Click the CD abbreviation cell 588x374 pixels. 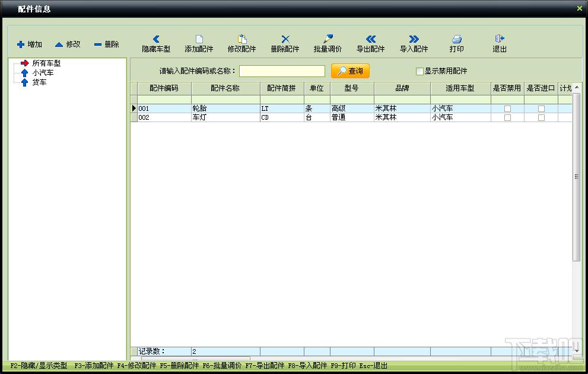pos(282,118)
